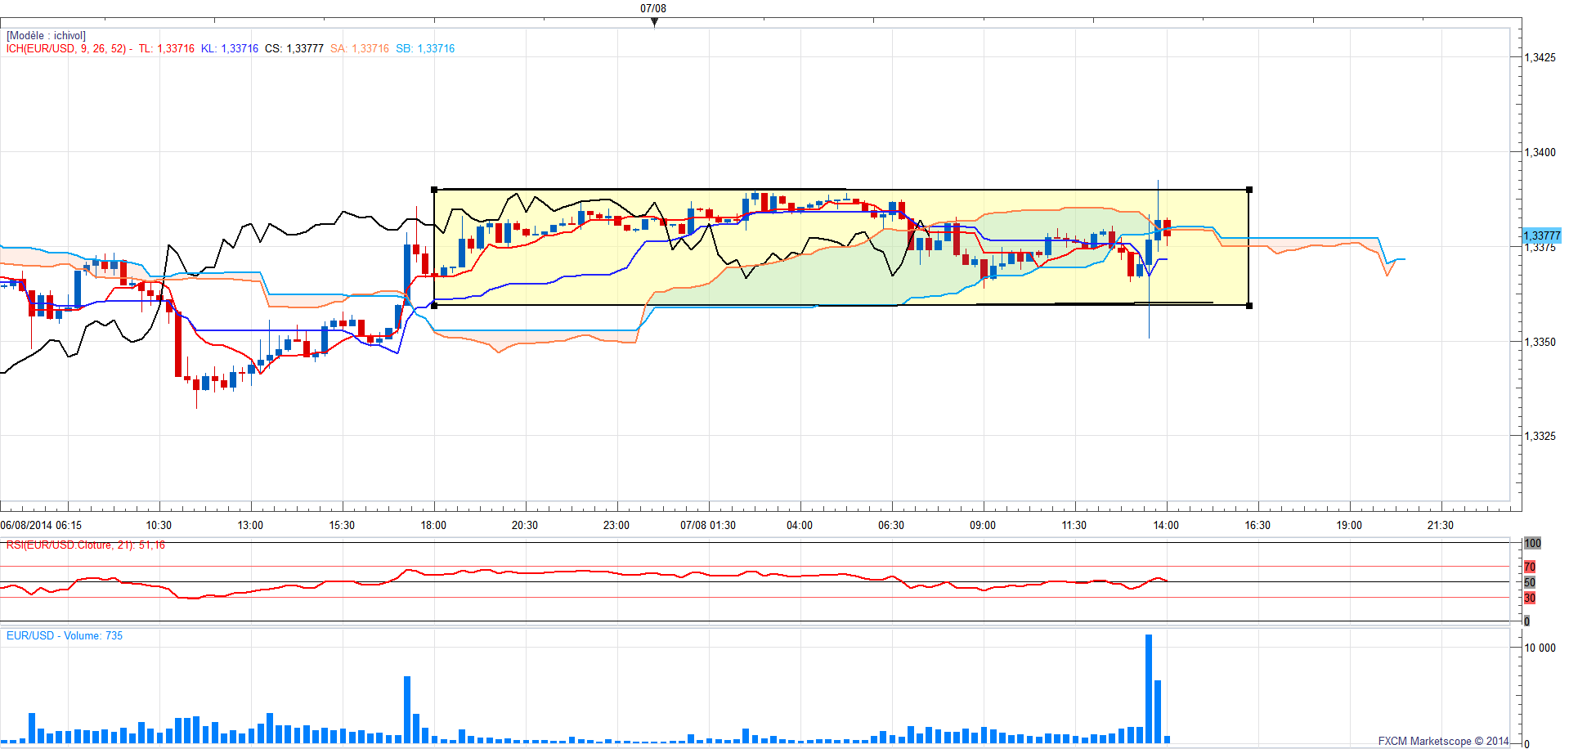1569x749 pixels.
Task: Select the rectangle's top-right corner handle
Action: [x=1248, y=190]
